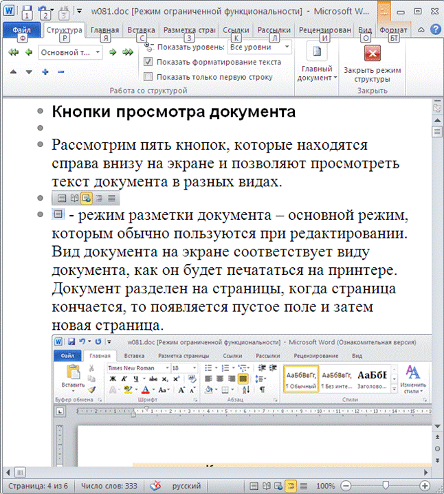Switch to Print Layout view in status bar
This screenshot has width=444, height=494.
pyautogui.click(x=254, y=486)
